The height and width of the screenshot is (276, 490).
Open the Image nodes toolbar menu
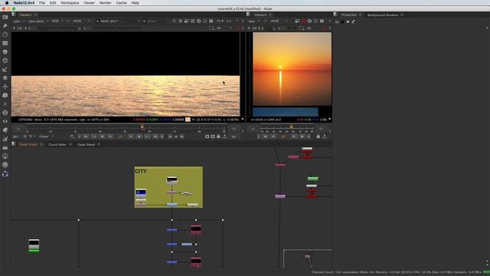point(5,17)
